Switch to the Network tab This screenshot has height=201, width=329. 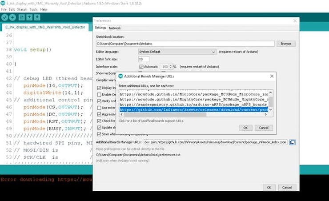coord(115,28)
